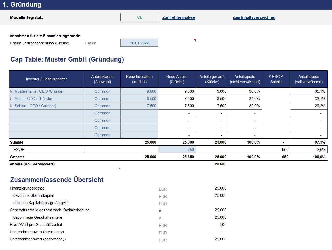
Task: Select the closing date field 10.01.2022
Action: click(x=139, y=43)
